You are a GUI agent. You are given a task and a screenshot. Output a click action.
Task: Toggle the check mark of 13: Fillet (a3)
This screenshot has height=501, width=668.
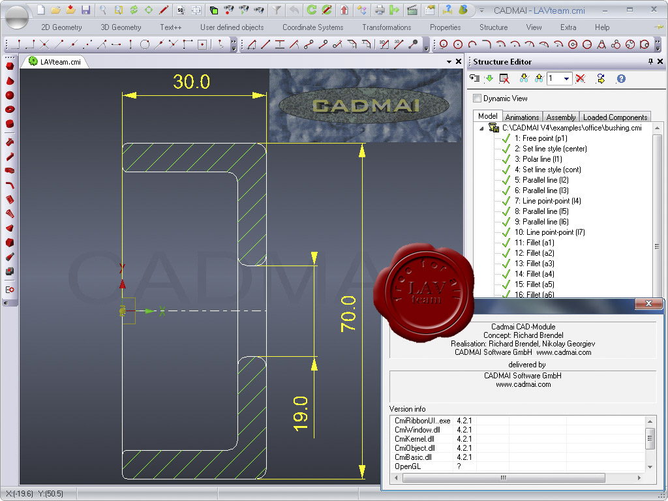(506, 264)
